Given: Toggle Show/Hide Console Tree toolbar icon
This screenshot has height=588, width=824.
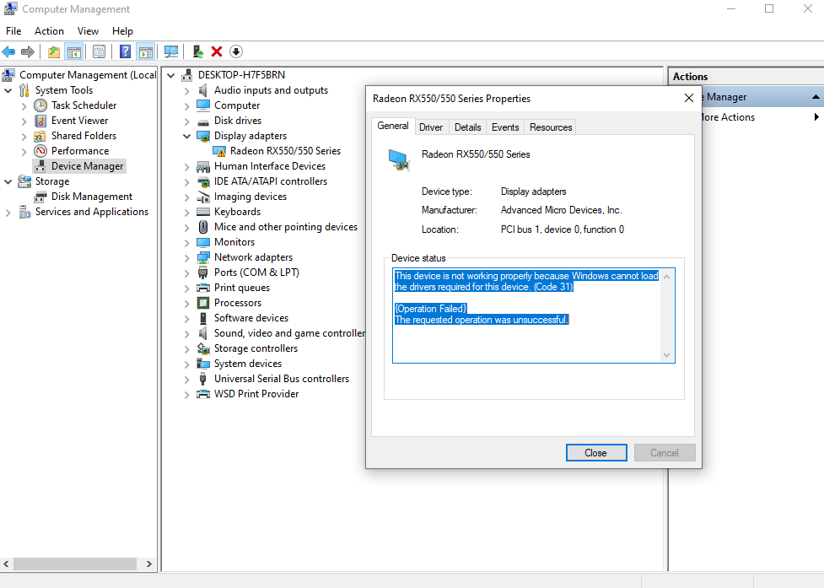Looking at the screenshot, I should [74, 51].
